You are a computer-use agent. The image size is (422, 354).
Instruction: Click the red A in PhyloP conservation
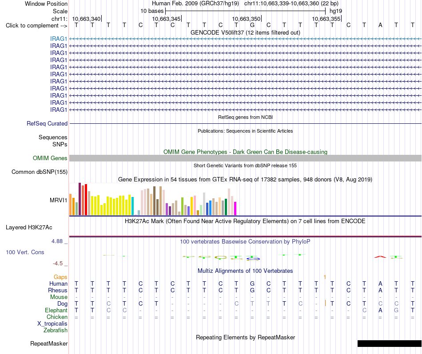tap(380, 257)
